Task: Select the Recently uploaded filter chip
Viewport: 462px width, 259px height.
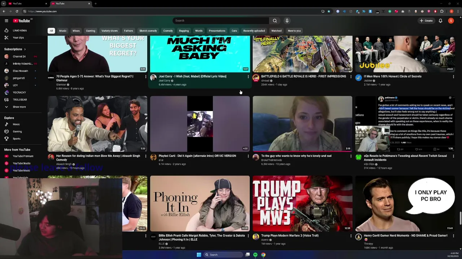Action: click(254, 31)
